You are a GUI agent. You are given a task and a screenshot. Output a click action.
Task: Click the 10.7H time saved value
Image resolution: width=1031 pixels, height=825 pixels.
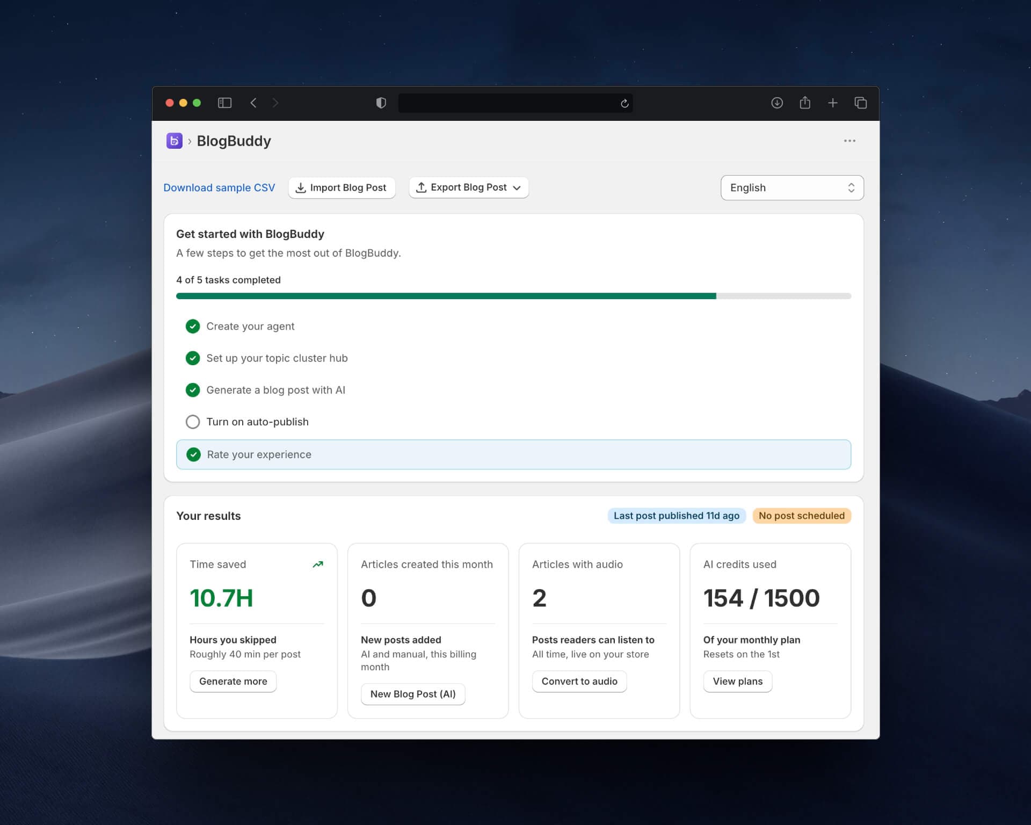[x=221, y=598]
